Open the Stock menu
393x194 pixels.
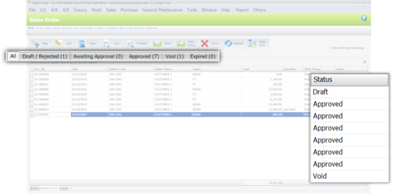[x=96, y=10]
